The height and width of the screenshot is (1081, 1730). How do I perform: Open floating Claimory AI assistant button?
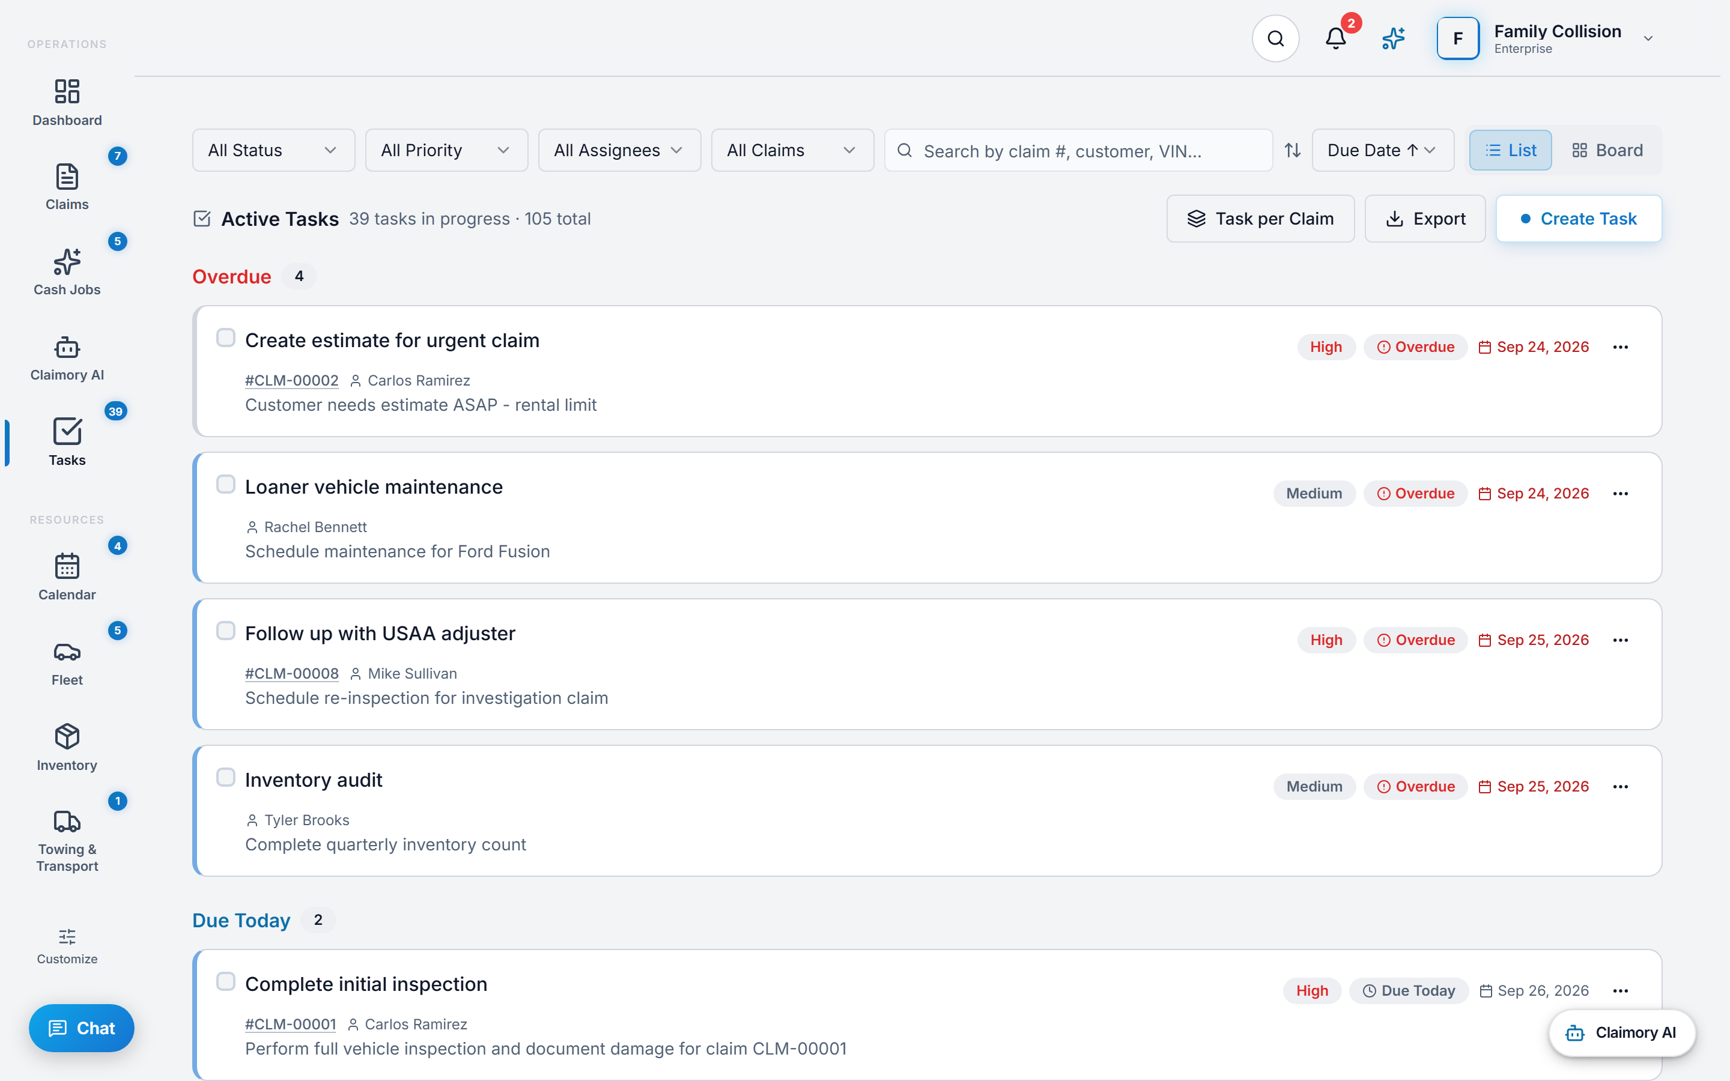pos(1621,1032)
